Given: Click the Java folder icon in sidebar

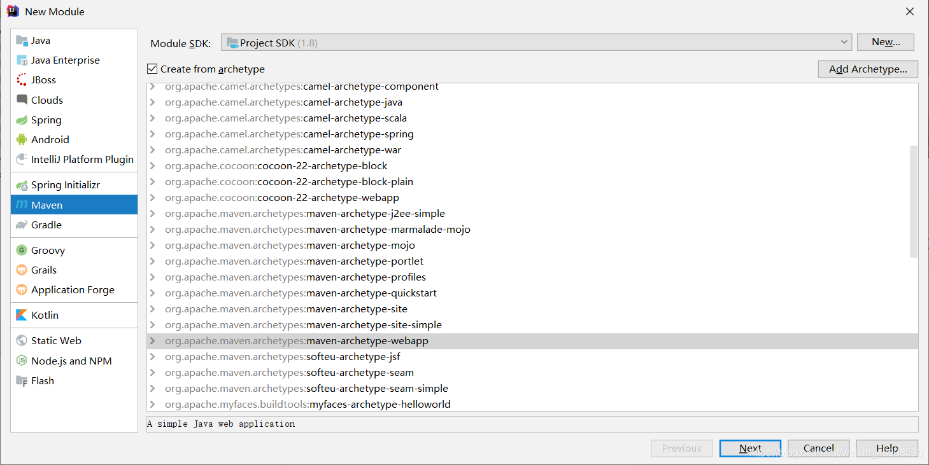Looking at the screenshot, I should [x=22, y=40].
